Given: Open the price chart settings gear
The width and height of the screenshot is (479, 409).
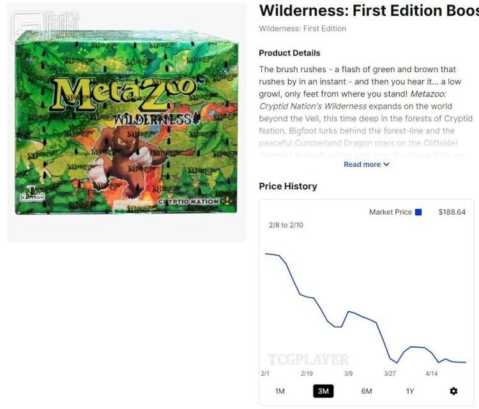Looking at the screenshot, I should [x=453, y=391].
